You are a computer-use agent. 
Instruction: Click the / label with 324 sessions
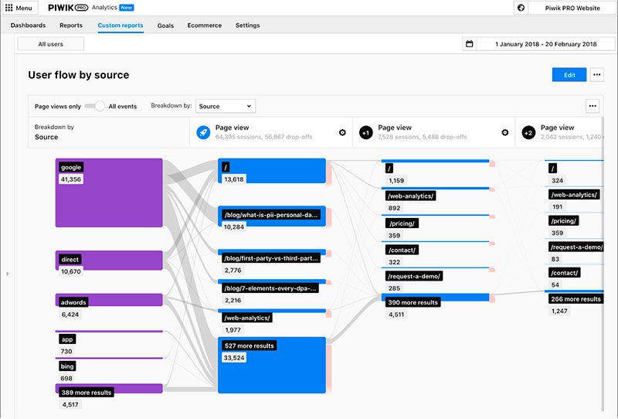click(x=552, y=169)
